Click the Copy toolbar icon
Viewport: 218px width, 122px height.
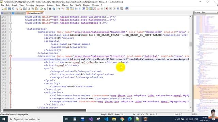click(33, 8)
